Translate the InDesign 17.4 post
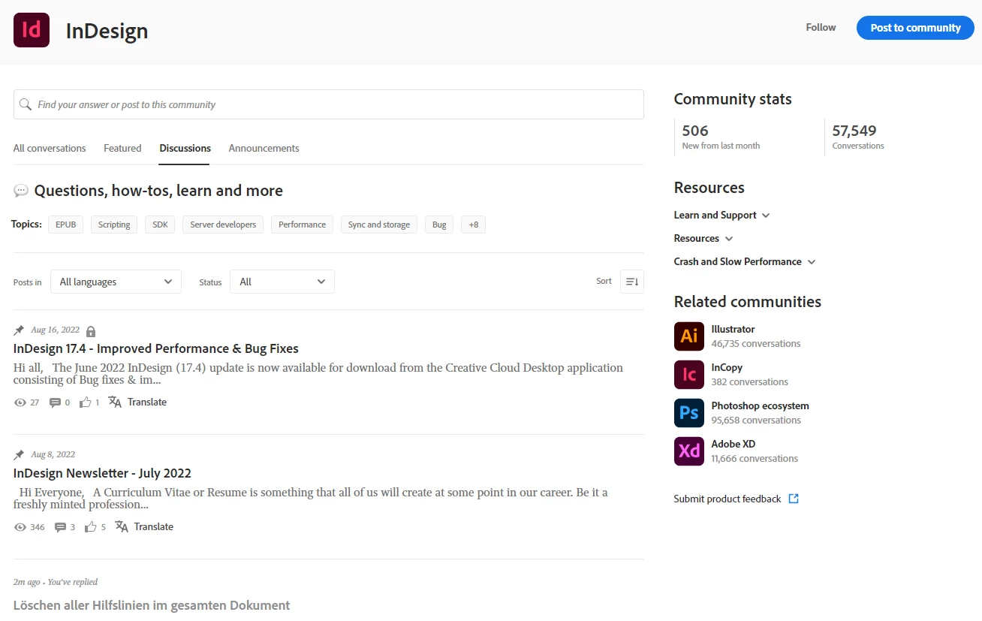982x621 pixels. click(x=146, y=402)
